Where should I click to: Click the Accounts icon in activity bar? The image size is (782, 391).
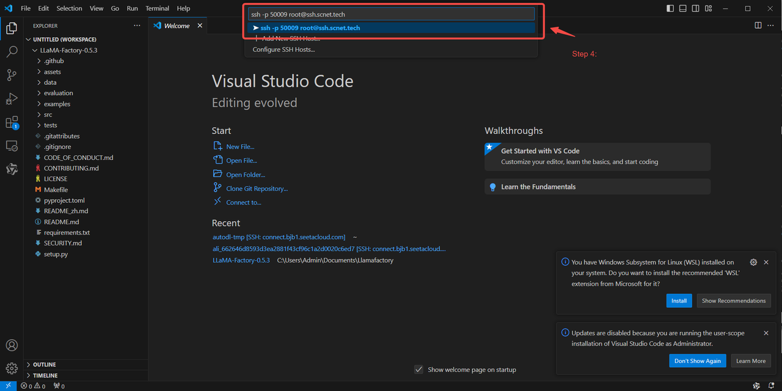(x=12, y=346)
